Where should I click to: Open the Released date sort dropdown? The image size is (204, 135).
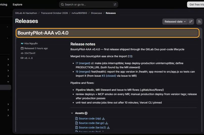pyautogui.click(x=175, y=22)
